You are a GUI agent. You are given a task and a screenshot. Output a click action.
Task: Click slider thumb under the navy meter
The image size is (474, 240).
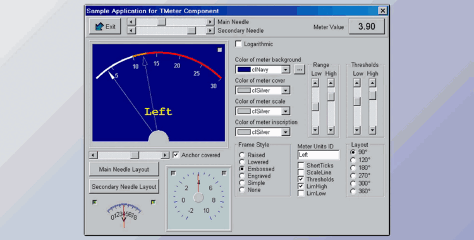(x=135, y=155)
